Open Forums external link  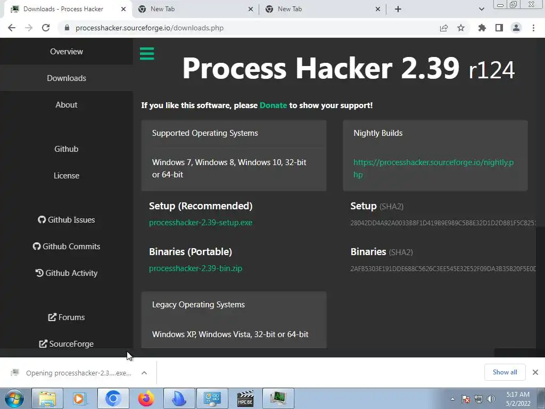(67, 317)
